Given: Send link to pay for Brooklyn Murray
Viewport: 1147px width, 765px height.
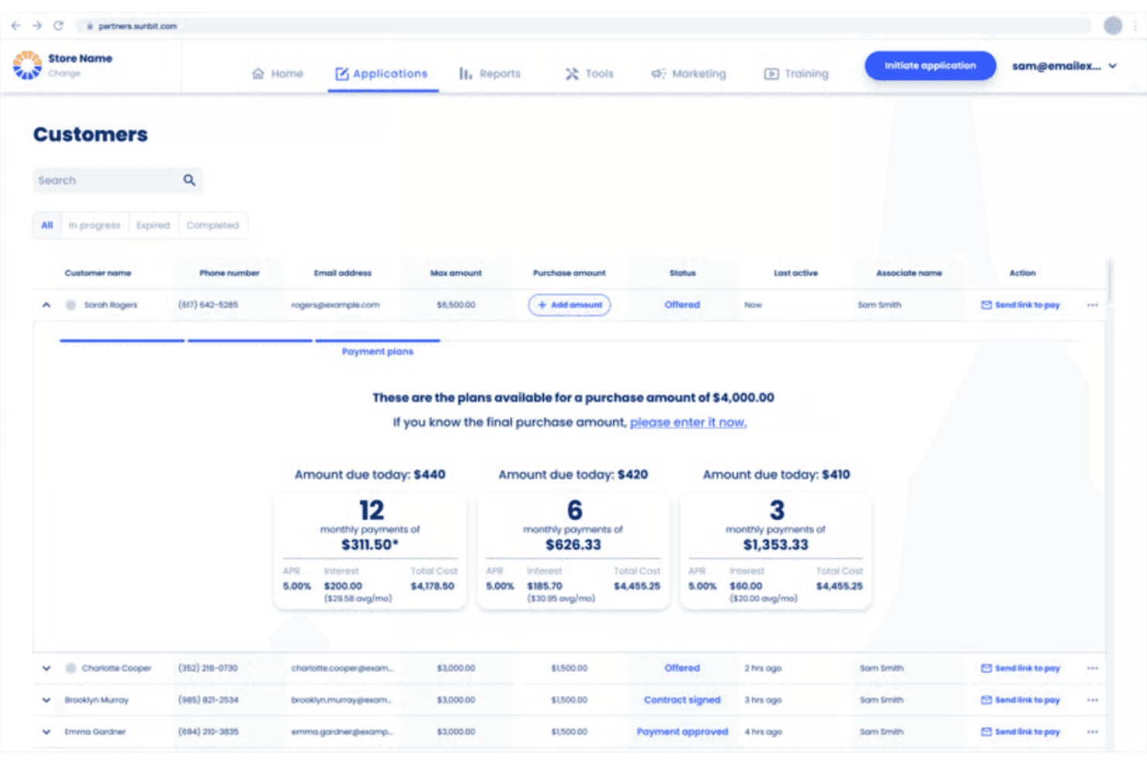Looking at the screenshot, I should click(1020, 700).
